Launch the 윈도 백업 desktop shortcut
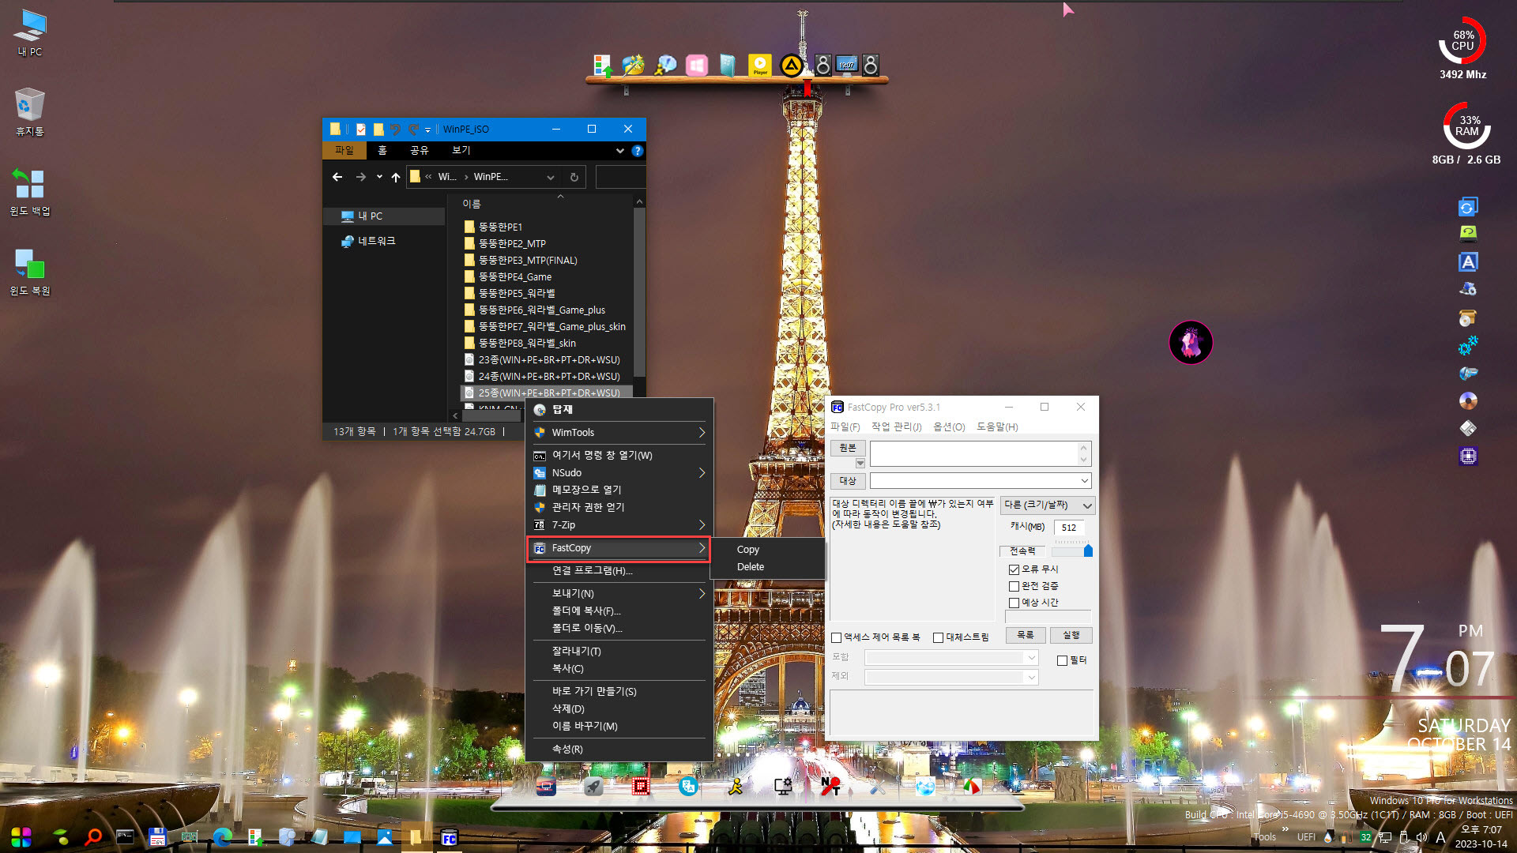Viewport: 1517px width, 853px height. coord(30,191)
